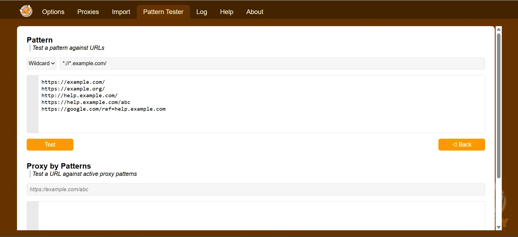Screen dimensions: 518x237
Task: Click the vertical scrollbar thumb
Action: coord(499,105)
